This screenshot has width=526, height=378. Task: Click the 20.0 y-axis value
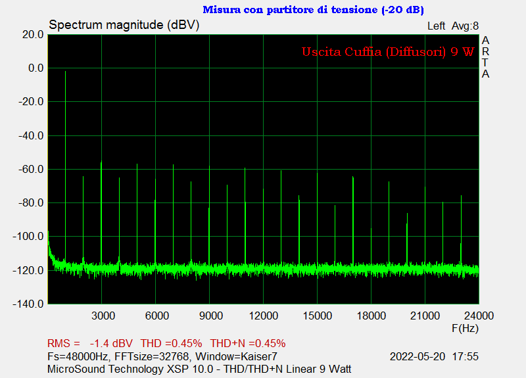[x=33, y=35]
